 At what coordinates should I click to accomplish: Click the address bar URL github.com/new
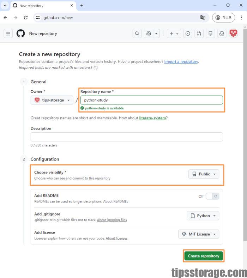pyautogui.click(x=58, y=18)
